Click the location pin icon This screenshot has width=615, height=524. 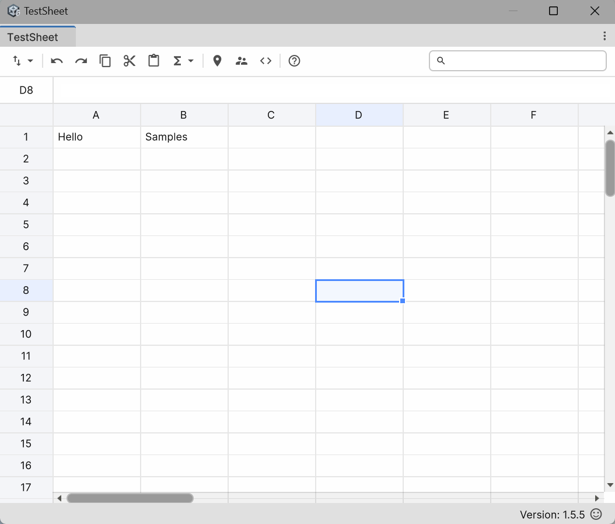coord(217,61)
